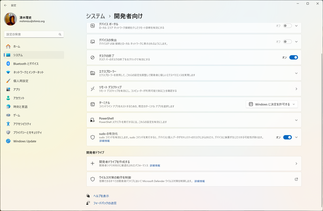Click the システム breadcrumb link
Viewport: 323px width, 211px height.
pyautogui.click(x=95, y=16)
